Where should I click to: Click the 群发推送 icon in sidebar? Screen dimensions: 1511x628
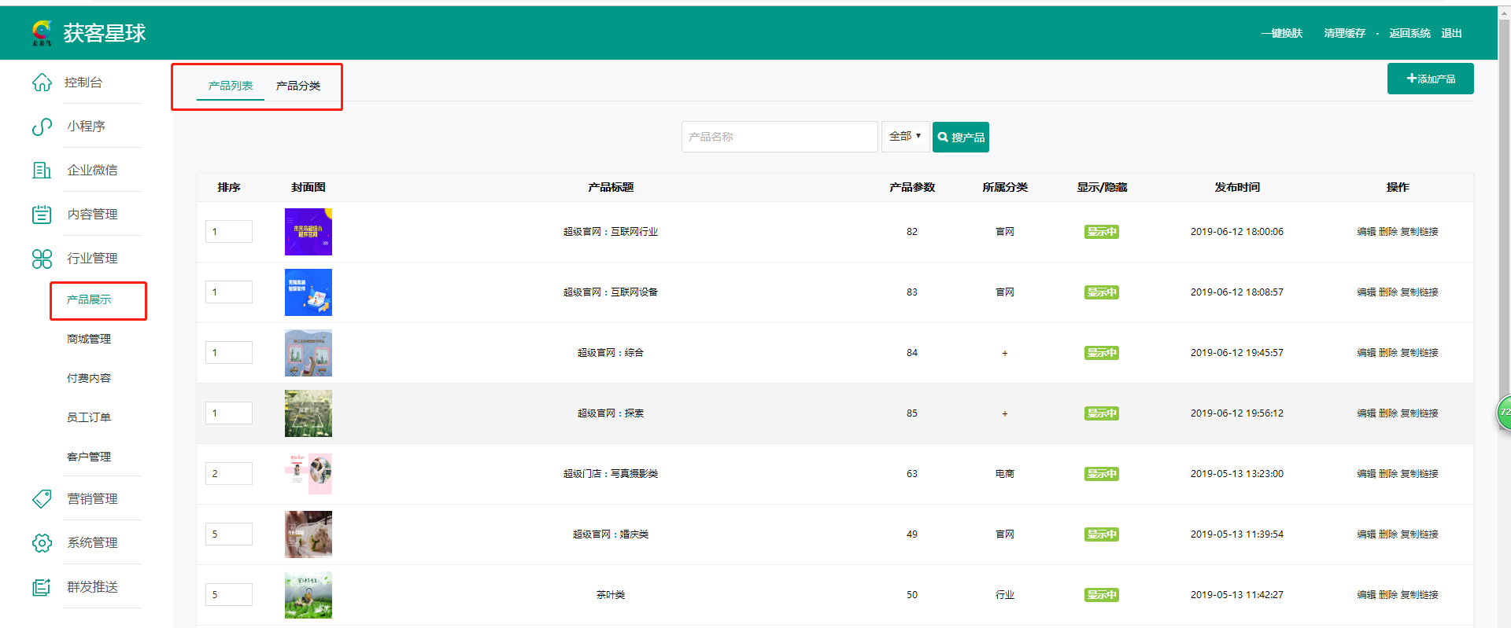(x=42, y=587)
